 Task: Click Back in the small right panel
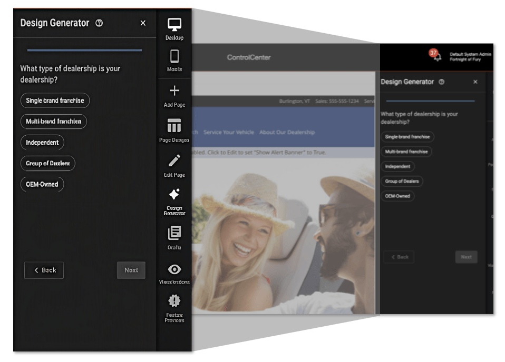pyautogui.click(x=399, y=257)
